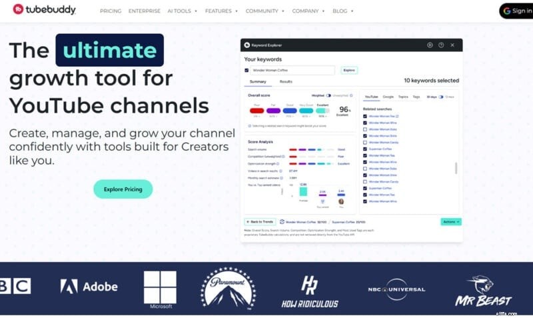This screenshot has width=533, height=318.
Task: Click the Wonder Woman Coffee 32/100 history link
Action: click(306, 222)
